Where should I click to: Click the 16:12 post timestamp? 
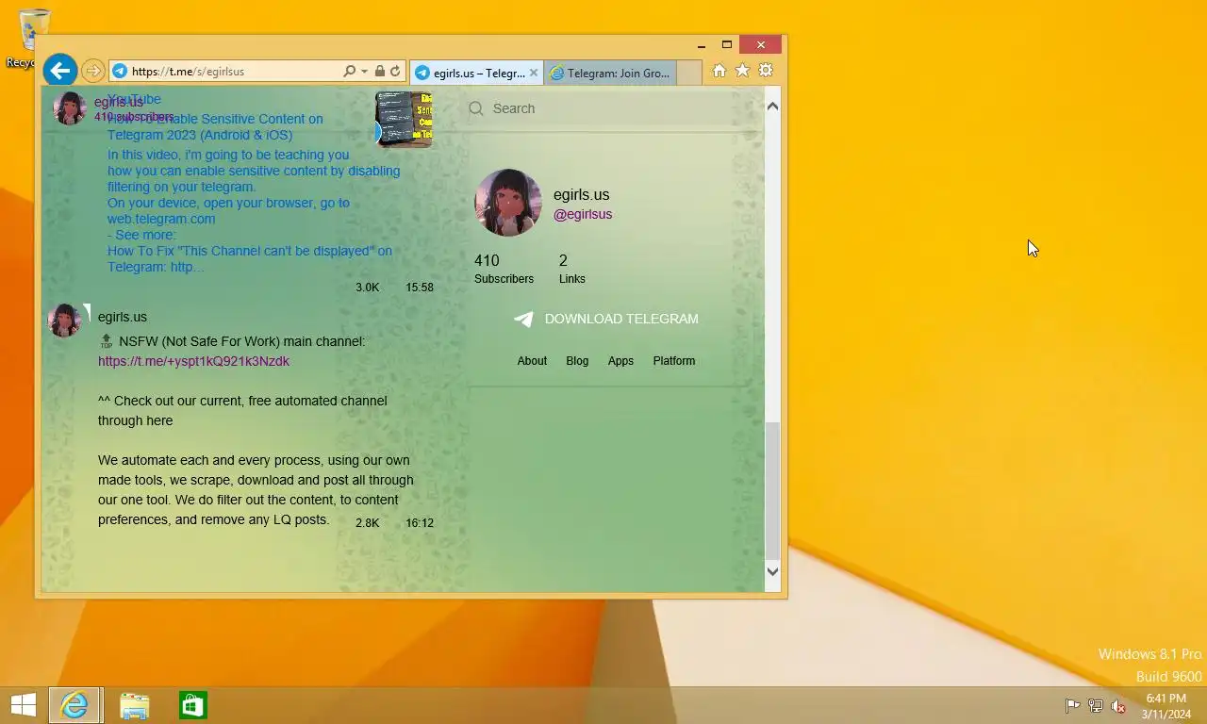click(420, 522)
